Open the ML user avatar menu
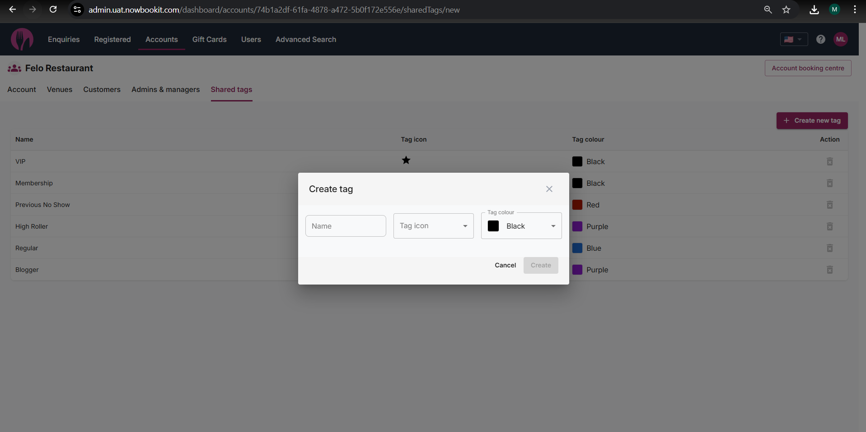Screen dimensions: 866x432 840,39
